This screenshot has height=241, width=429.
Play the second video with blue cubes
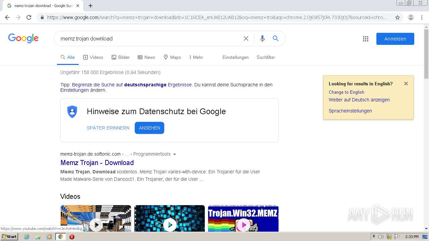click(170, 218)
